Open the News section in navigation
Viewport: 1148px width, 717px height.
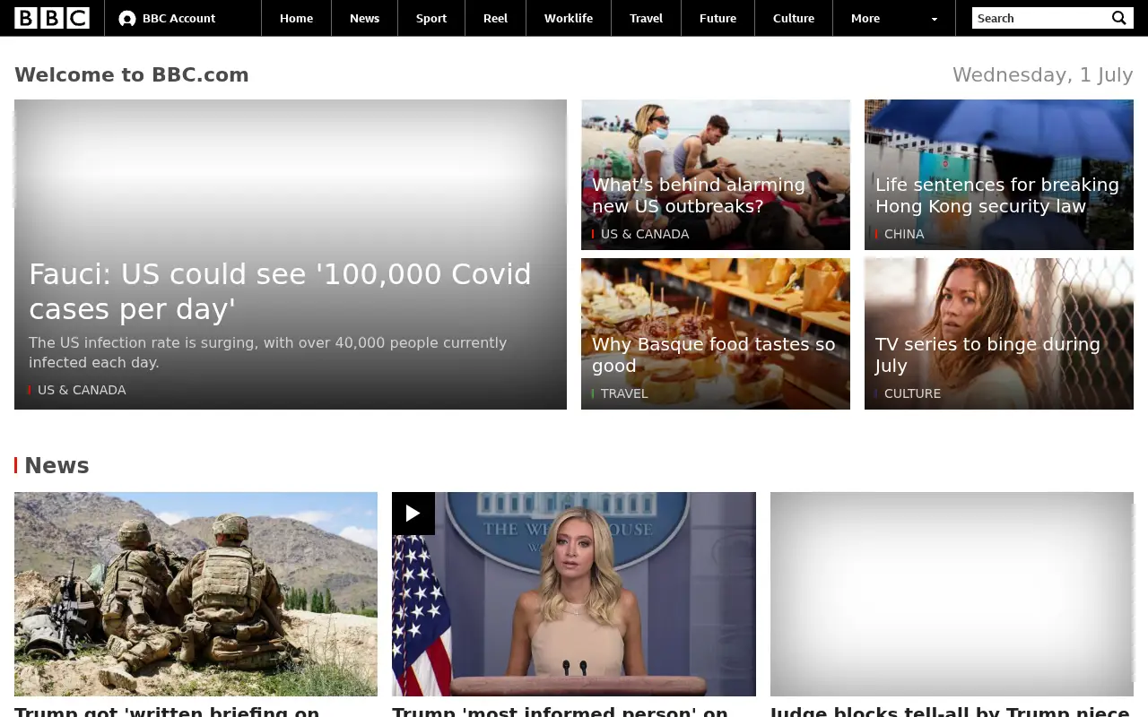point(364,18)
